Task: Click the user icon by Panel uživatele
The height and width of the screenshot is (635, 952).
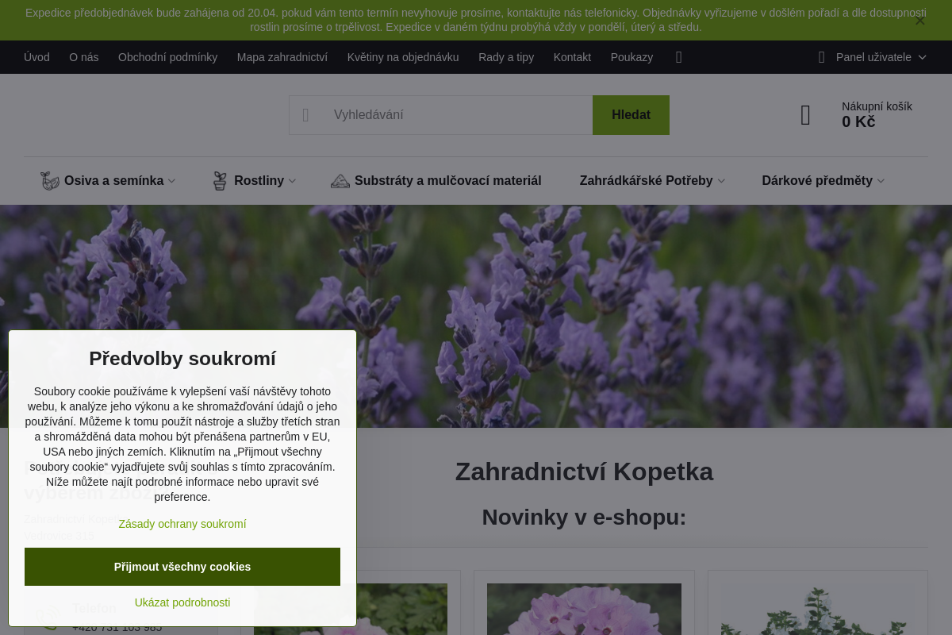Action: [821, 57]
